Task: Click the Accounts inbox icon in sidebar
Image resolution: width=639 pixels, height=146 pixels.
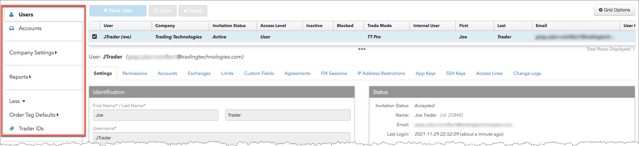Action: coord(11,28)
